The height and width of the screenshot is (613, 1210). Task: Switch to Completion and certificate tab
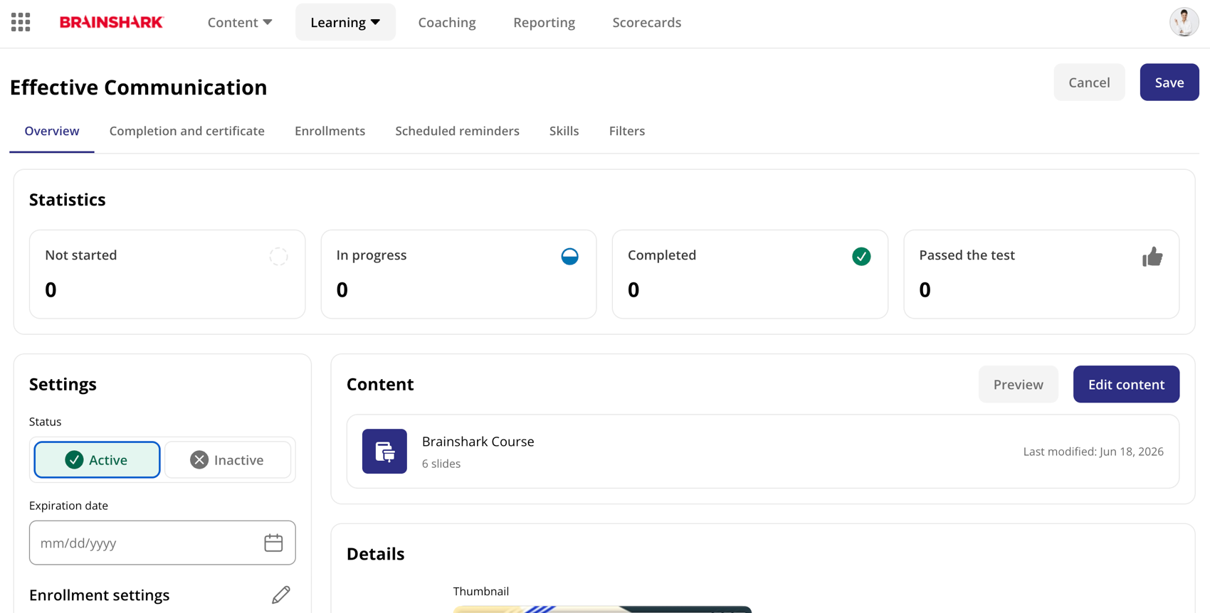pyautogui.click(x=187, y=131)
